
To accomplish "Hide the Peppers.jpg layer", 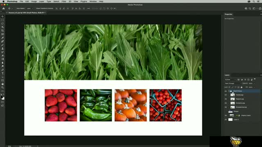I will coord(226,99).
